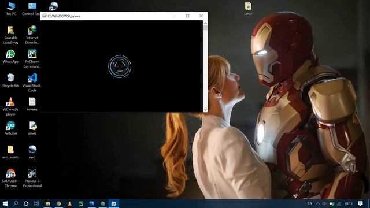Screen dimensions: 370x208
Task: Launch the WhatsApp desktop shortcut
Action: [x=10, y=57]
